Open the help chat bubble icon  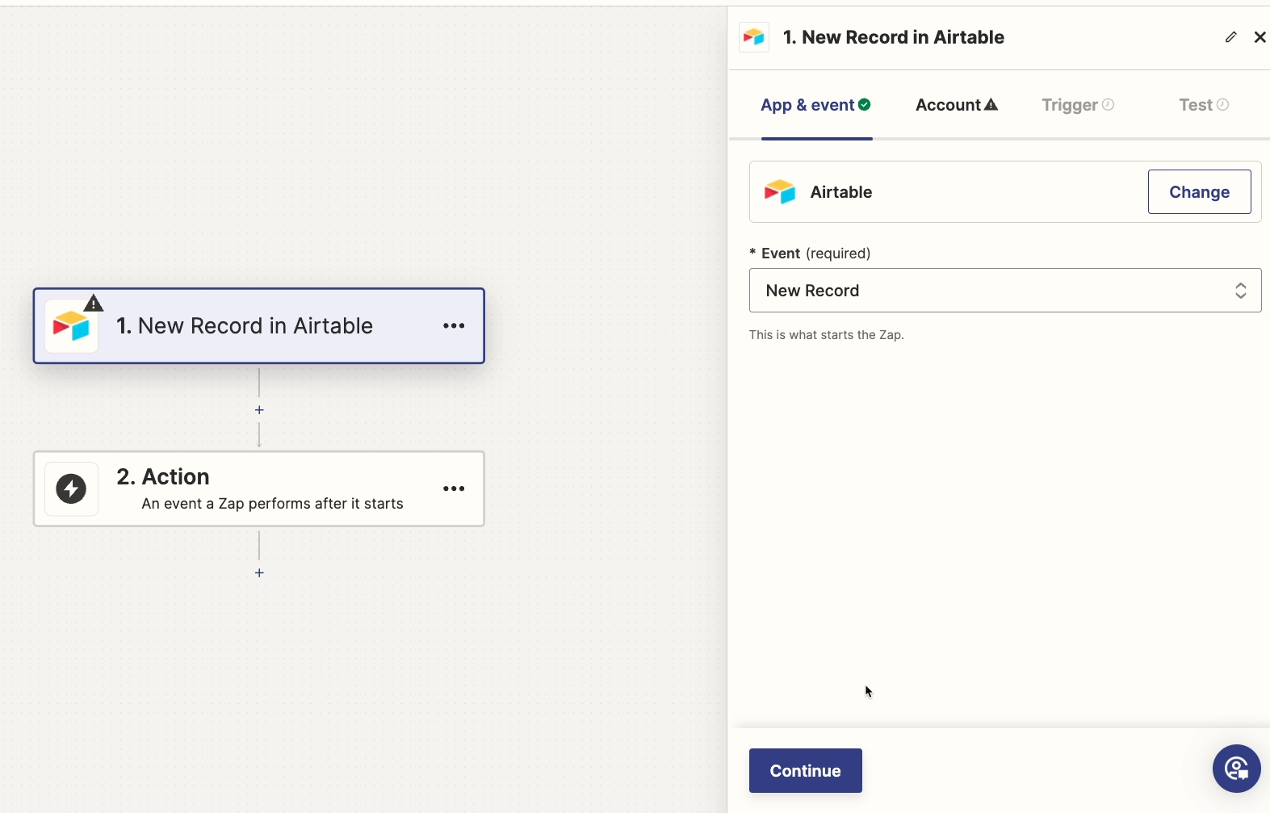pyautogui.click(x=1236, y=769)
